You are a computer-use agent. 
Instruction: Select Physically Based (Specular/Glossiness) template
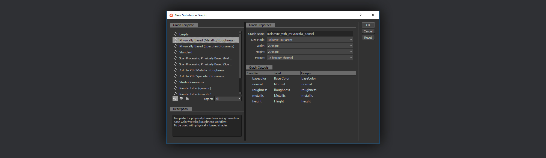[206, 46]
